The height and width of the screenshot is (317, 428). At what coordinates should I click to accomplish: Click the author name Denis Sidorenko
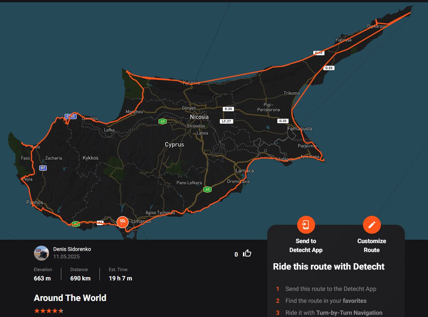coord(72,249)
